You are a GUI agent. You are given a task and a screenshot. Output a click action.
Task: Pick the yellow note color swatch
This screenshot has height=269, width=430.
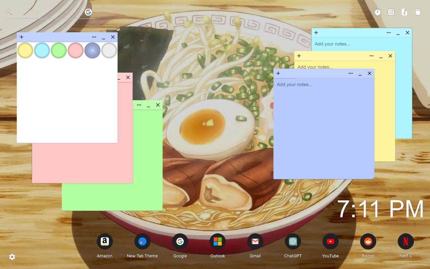pyautogui.click(x=25, y=50)
